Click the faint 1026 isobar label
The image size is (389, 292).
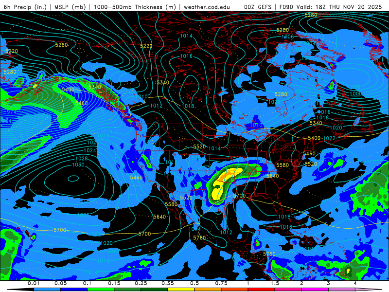click(83, 215)
